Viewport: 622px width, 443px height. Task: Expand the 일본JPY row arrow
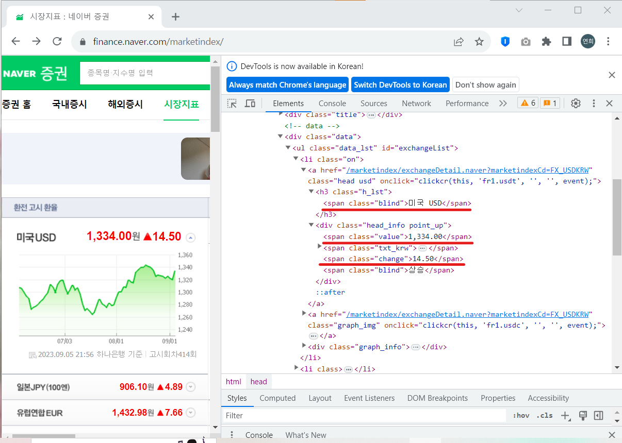190,387
